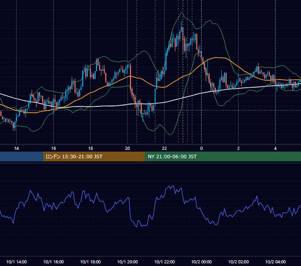Click hour label 4 on the chart axis

pyautogui.click(x=275, y=149)
